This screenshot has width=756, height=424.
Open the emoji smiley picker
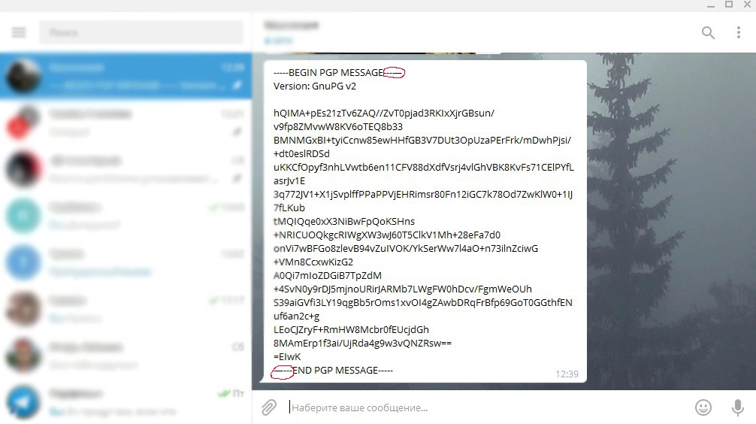coord(703,407)
